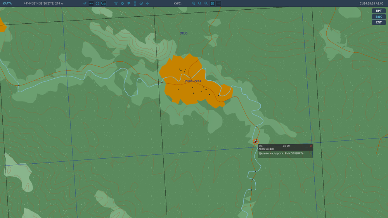
Task: Open the route branch nodes icon
Action: pos(116,3)
